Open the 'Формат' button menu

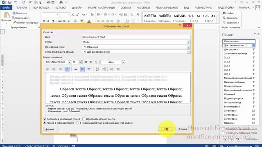(x=51, y=129)
